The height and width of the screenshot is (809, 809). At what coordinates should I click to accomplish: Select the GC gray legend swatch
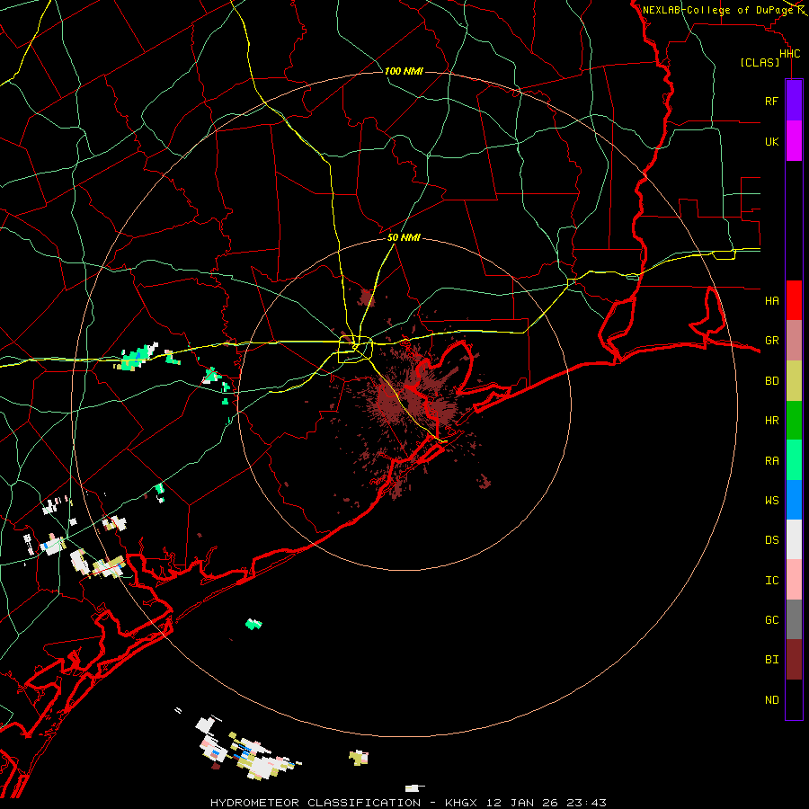pyautogui.click(x=794, y=619)
